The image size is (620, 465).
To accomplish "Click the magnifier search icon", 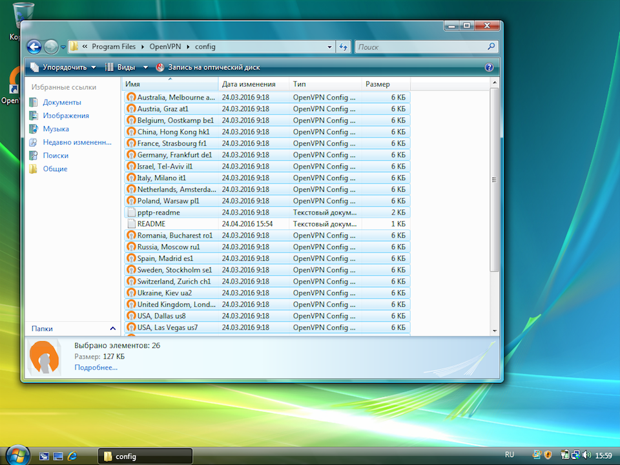I will 491,46.
